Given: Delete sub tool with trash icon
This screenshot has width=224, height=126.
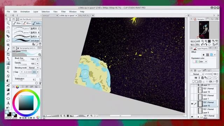Looking at the screenshot, I should coord(40,44).
